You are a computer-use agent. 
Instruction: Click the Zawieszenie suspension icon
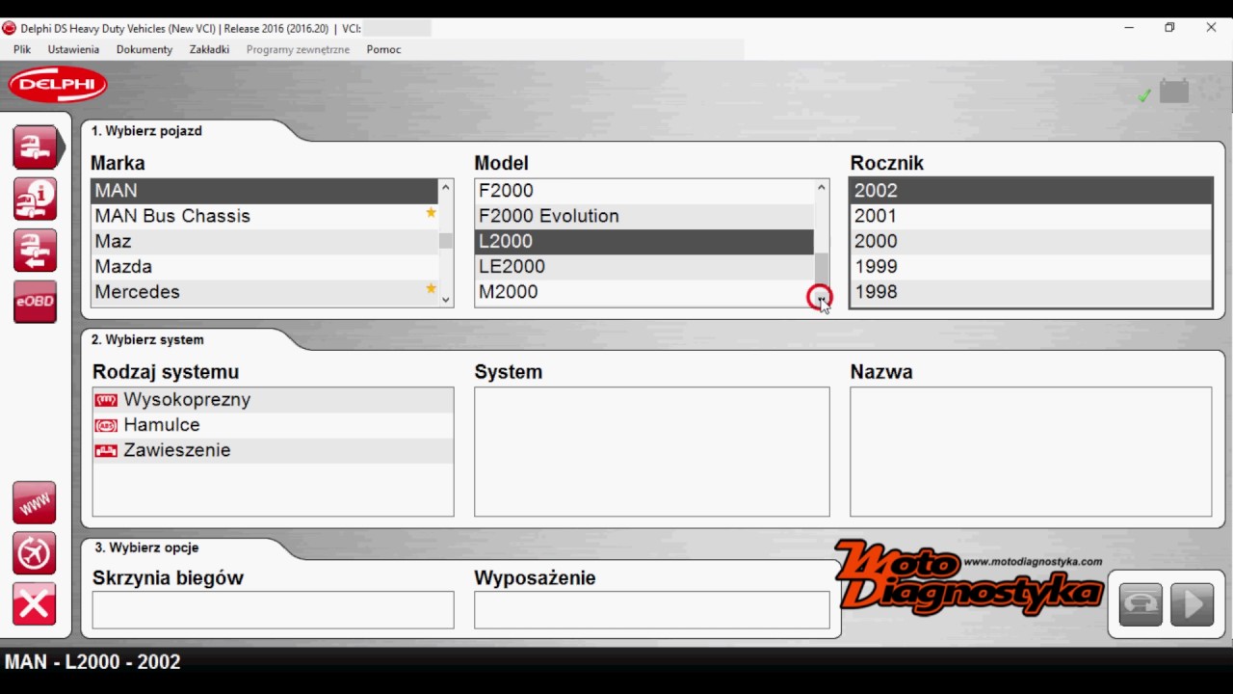click(x=106, y=450)
